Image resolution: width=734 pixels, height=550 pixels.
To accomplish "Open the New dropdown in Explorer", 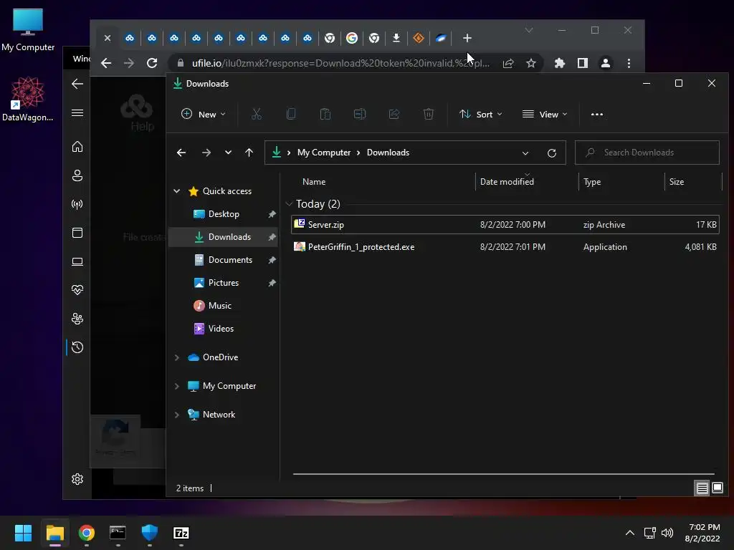I will click(203, 114).
